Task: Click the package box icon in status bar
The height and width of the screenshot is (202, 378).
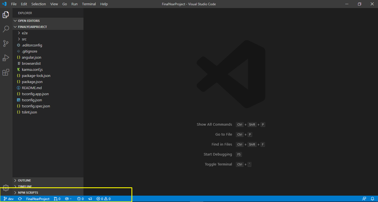Action: pyautogui.click(x=68, y=199)
